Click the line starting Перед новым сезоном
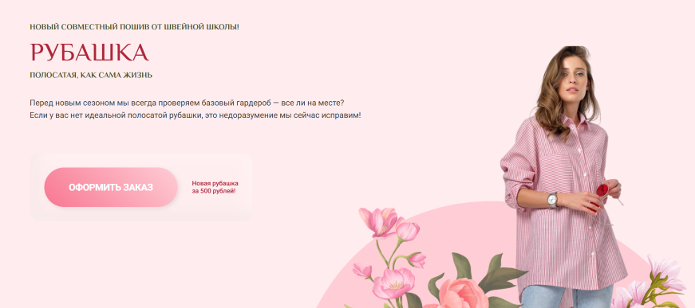The height and width of the screenshot is (308, 695). tap(187, 103)
